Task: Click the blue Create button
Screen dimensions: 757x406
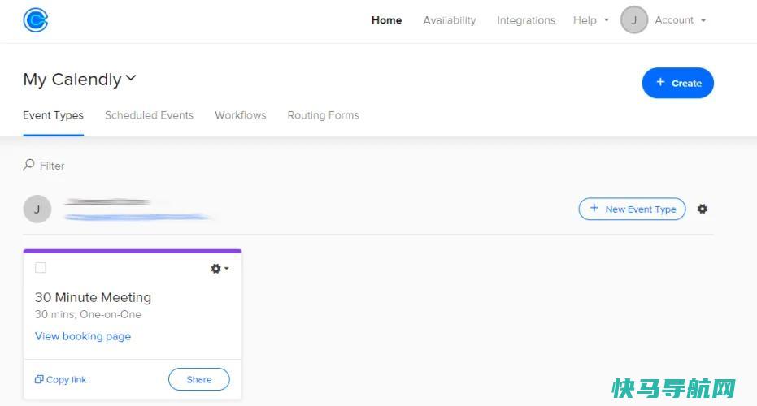Action: [678, 83]
